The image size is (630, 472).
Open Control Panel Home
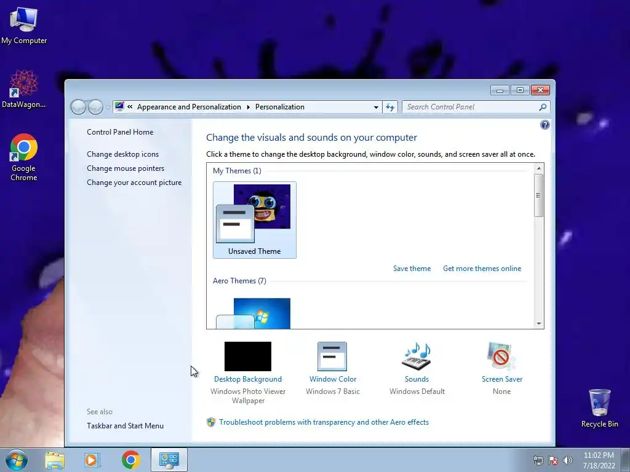pyautogui.click(x=120, y=132)
